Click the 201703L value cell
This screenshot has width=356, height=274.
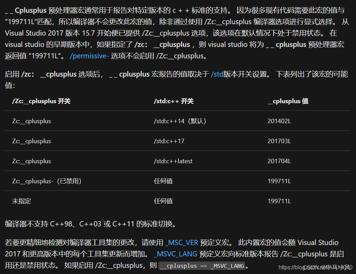(x=279, y=141)
